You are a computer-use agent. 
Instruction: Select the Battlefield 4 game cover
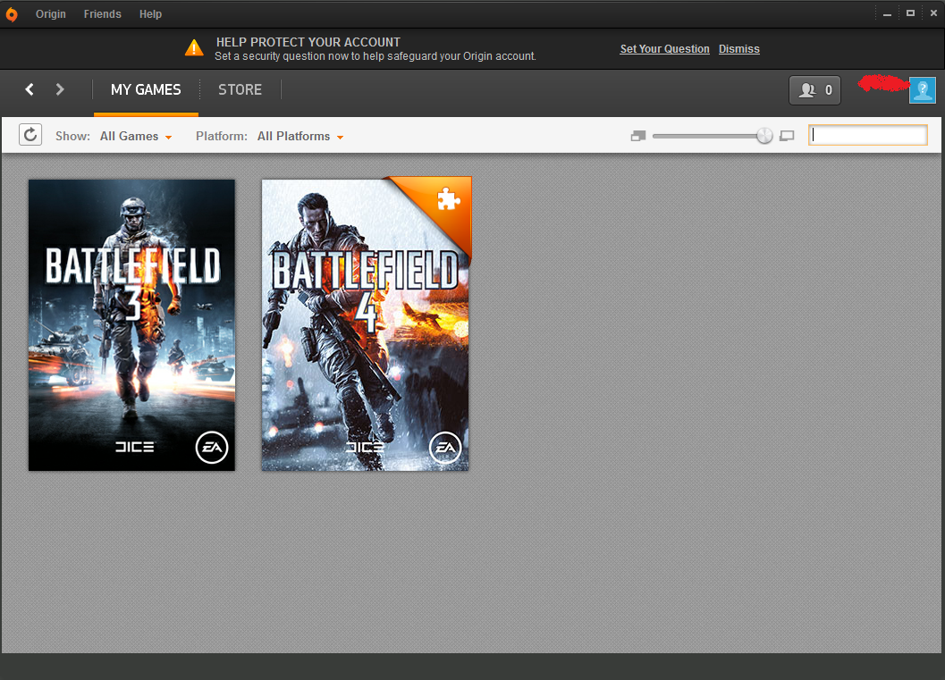[x=366, y=324]
